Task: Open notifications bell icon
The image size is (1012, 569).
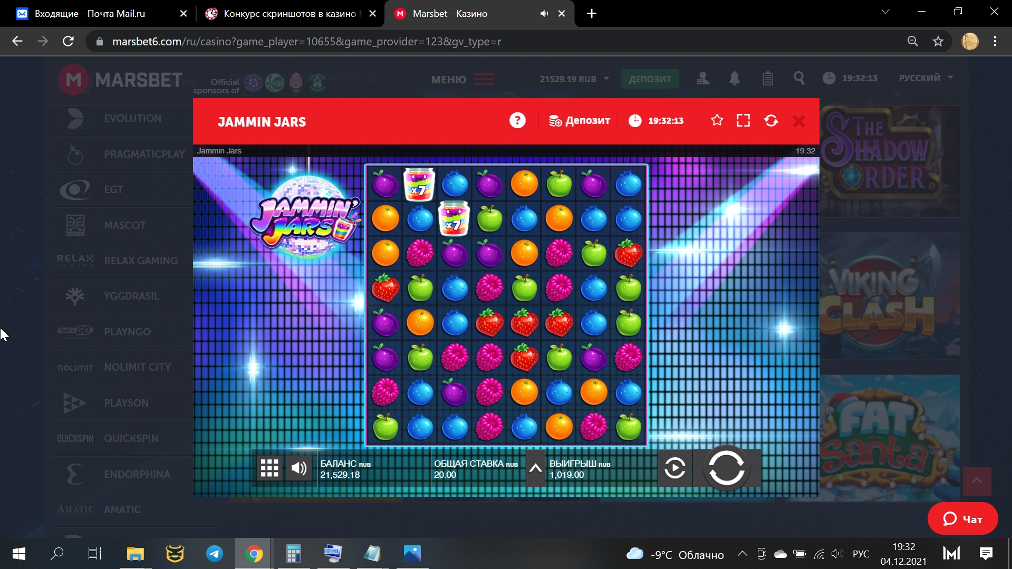Action: pos(734,79)
